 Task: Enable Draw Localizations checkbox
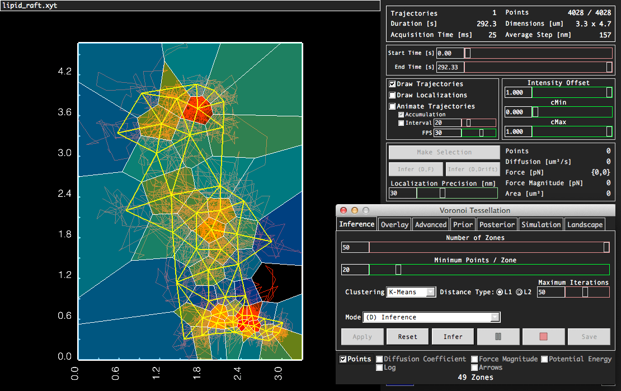pos(393,95)
